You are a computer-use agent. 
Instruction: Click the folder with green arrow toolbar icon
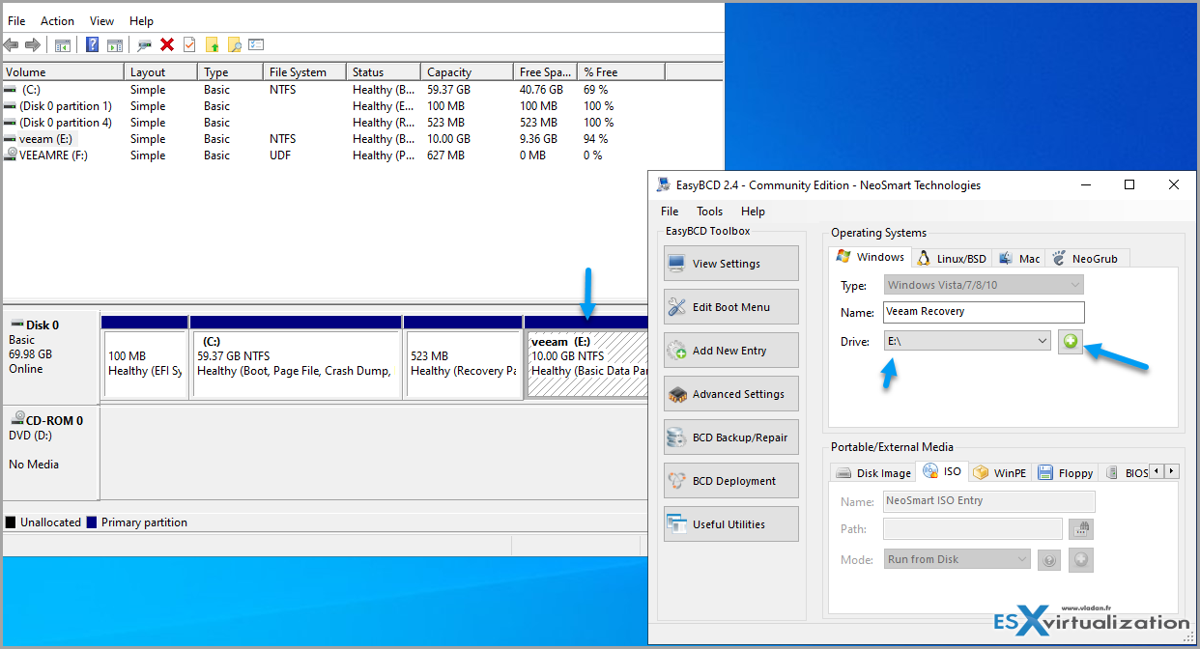212,44
